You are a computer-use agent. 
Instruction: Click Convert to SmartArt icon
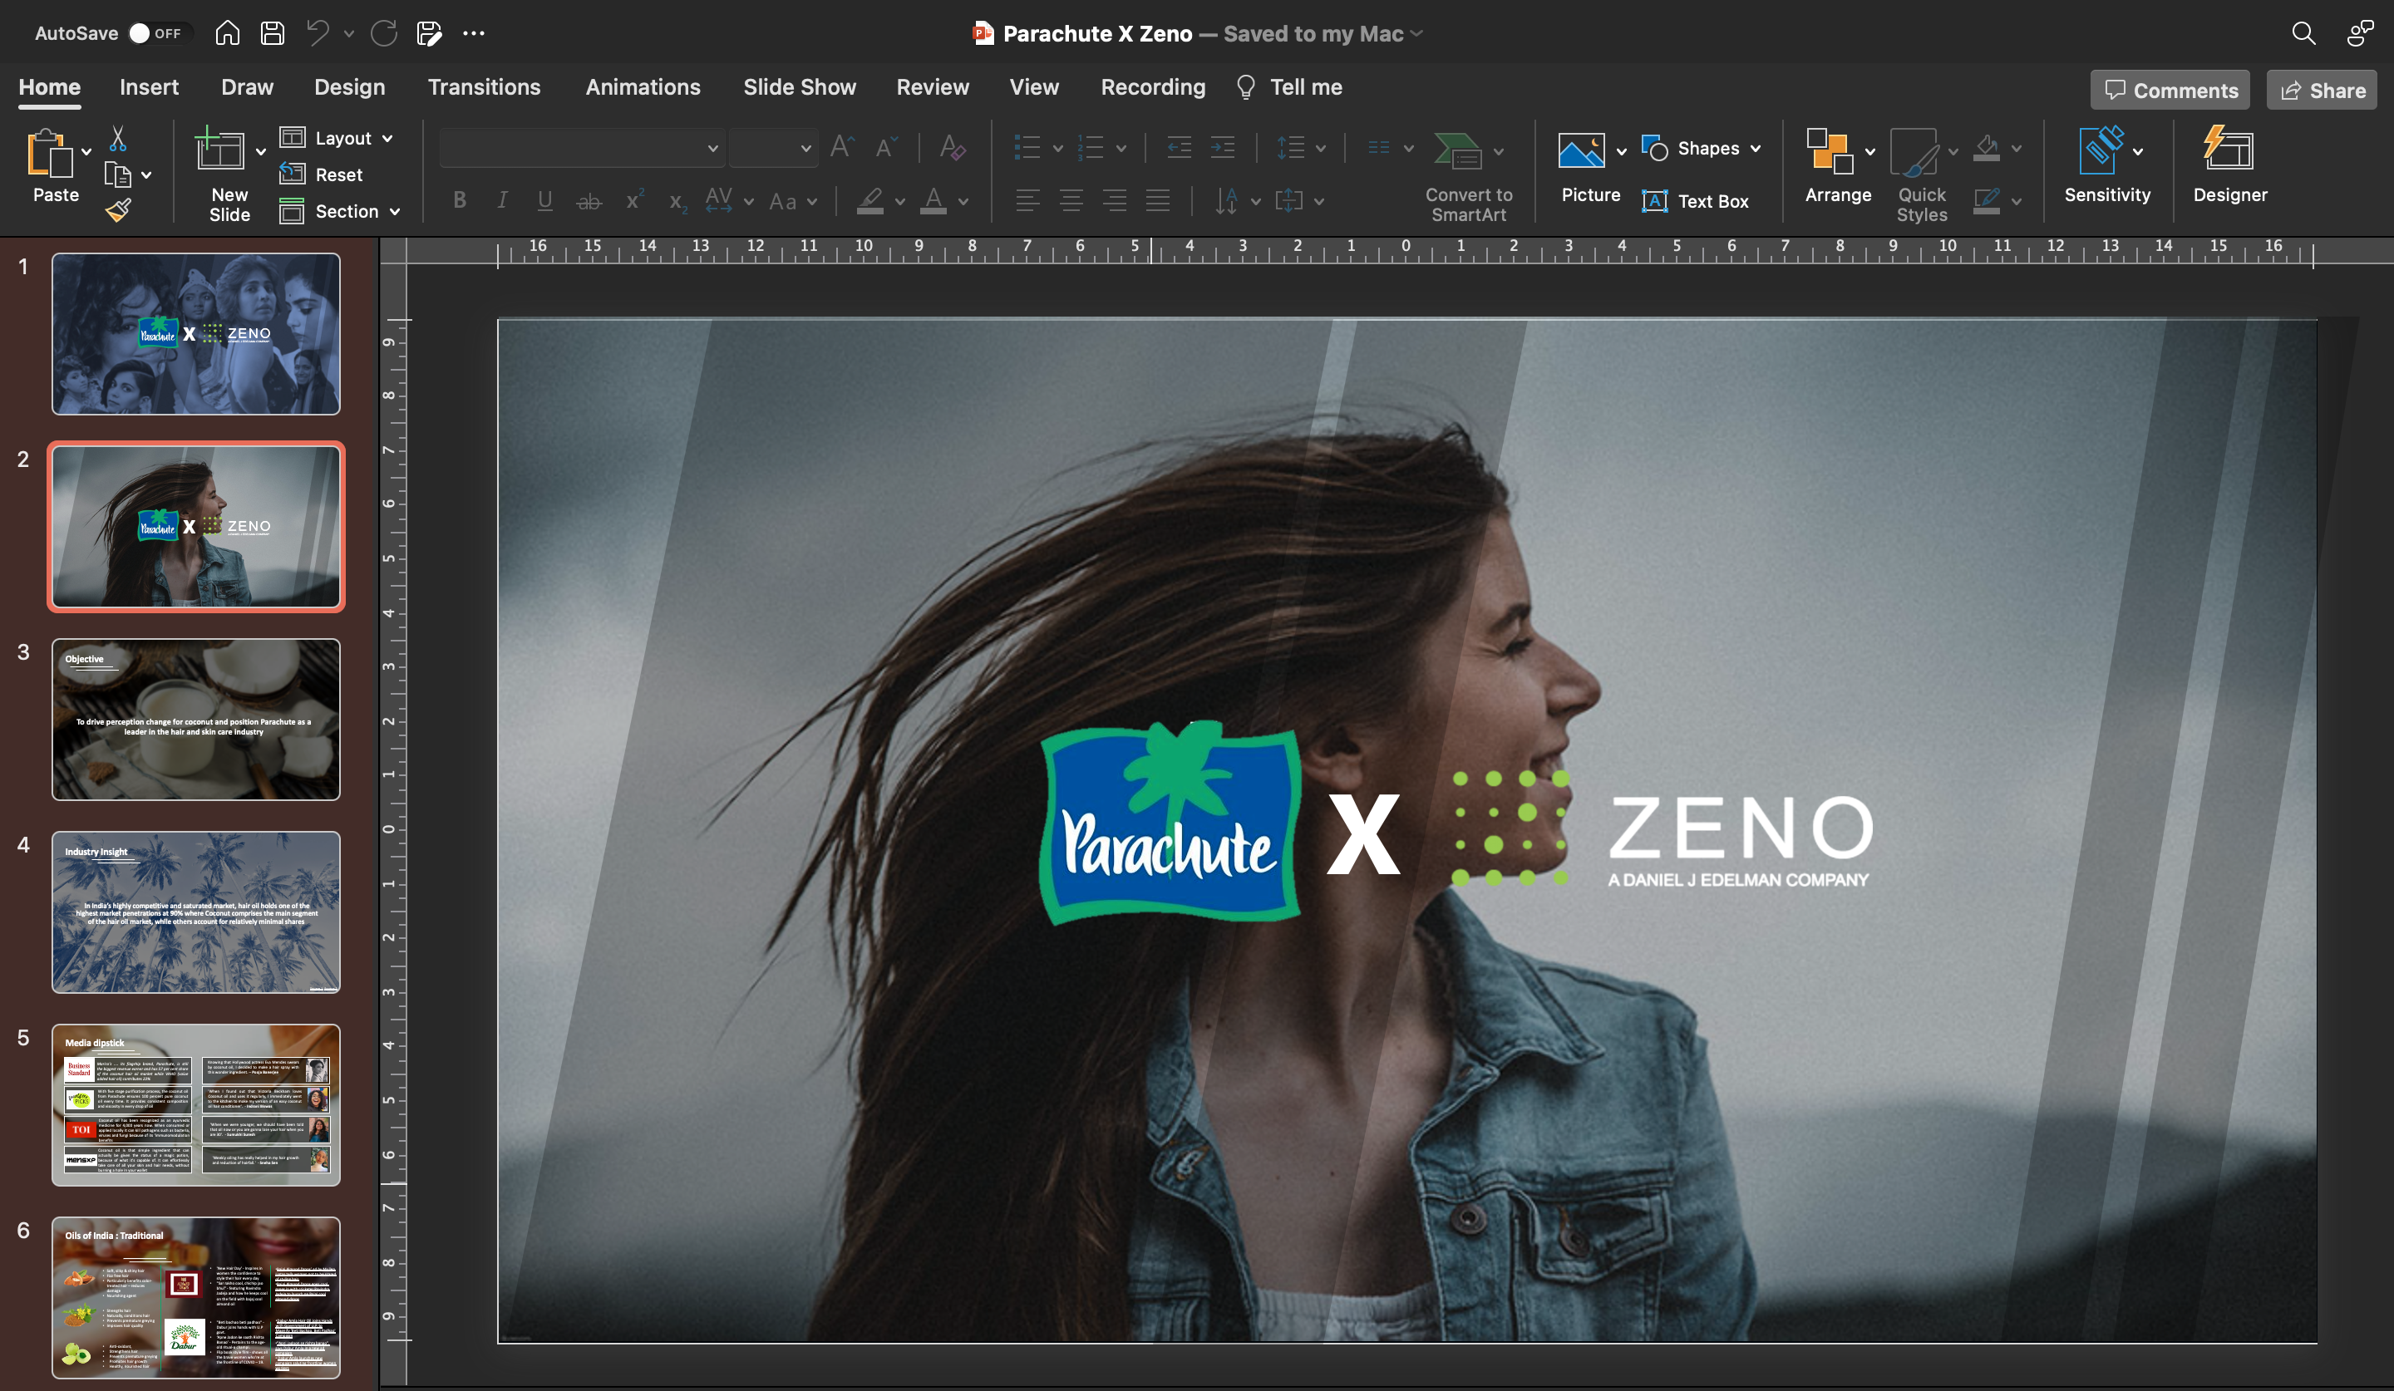click(1457, 150)
